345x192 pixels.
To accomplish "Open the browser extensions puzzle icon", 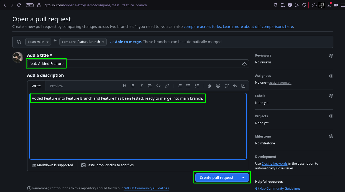I will coord(314,5).
